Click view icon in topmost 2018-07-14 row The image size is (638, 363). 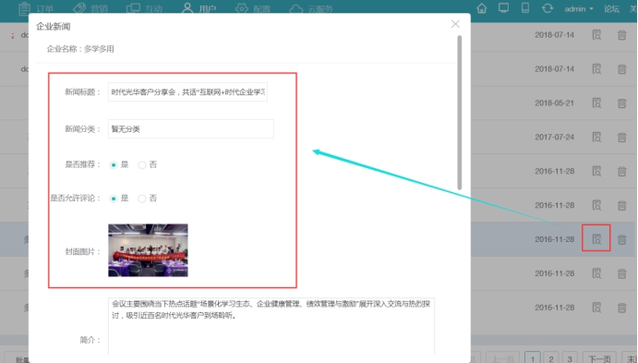coord(596,35)
